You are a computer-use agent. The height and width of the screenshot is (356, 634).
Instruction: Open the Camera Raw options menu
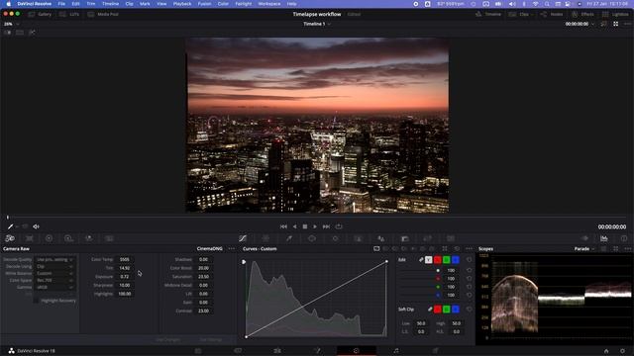pyautogui.click(x=231, y=249)
